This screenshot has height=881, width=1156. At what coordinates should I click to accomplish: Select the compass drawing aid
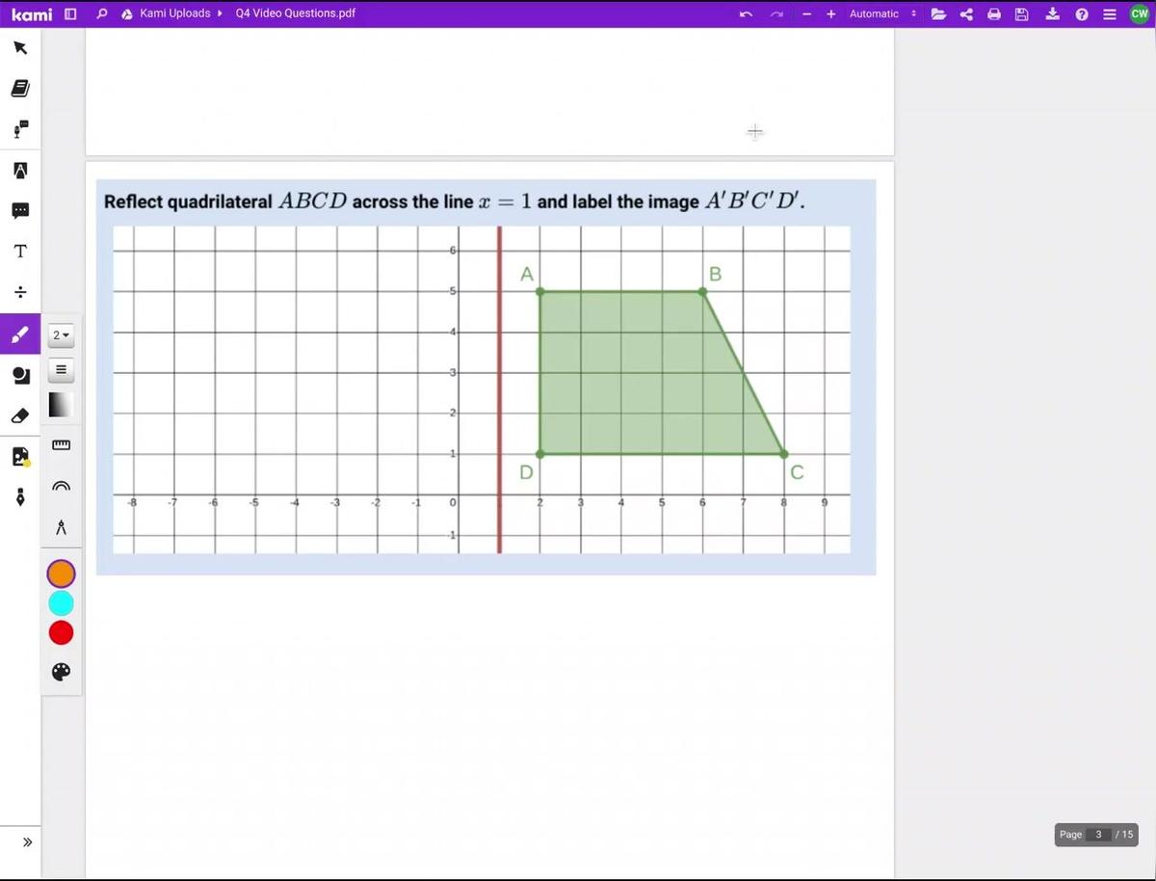coord(61,527)
